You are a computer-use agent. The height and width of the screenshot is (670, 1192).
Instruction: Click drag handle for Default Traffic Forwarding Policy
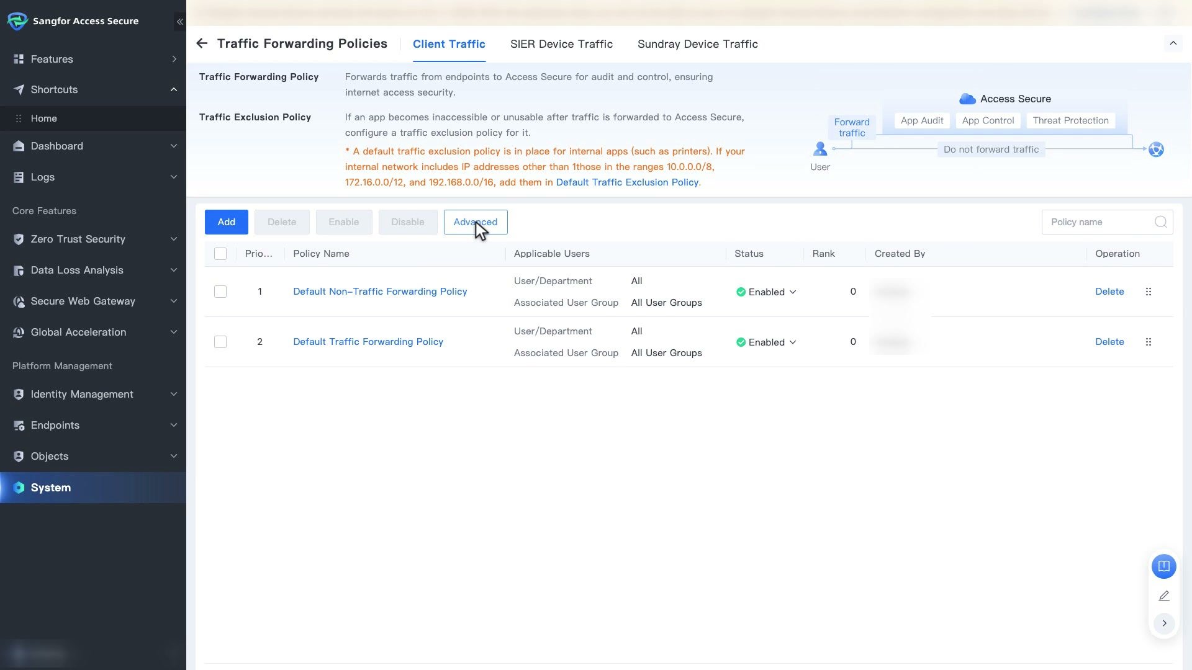[x=1149, y=342]
